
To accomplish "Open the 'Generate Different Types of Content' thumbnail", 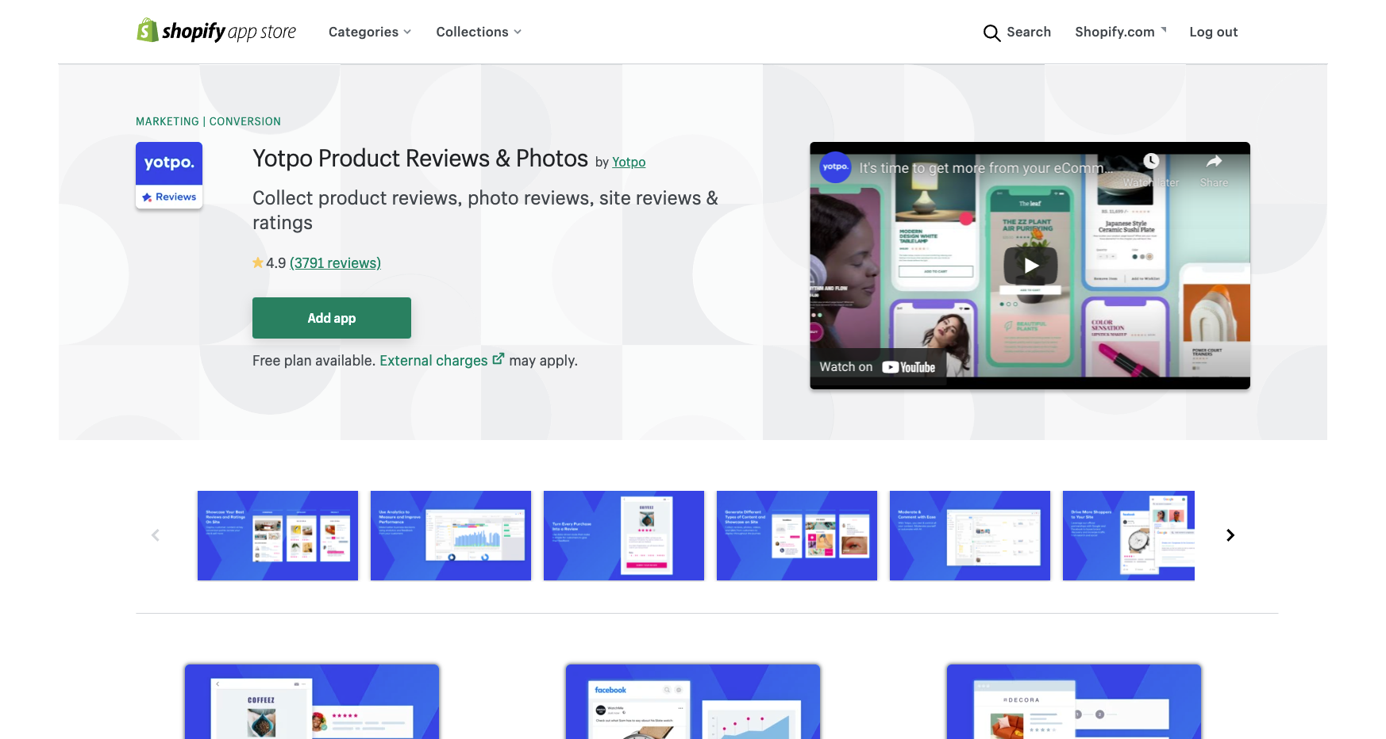I will 797,535.
